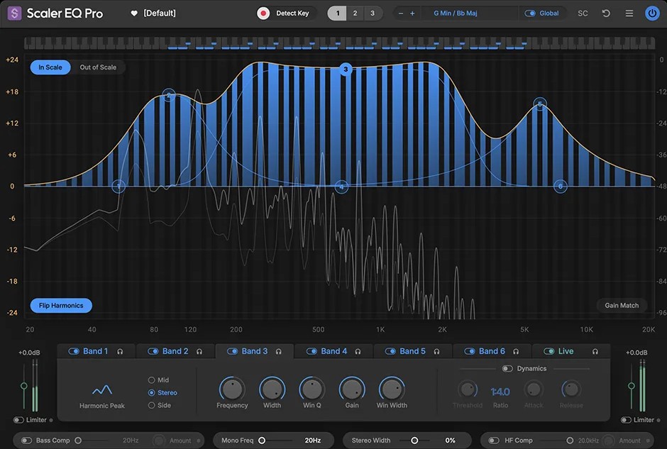Select EQ node 2 on the curve
The image size is (667, 449).
coord(169,95)
